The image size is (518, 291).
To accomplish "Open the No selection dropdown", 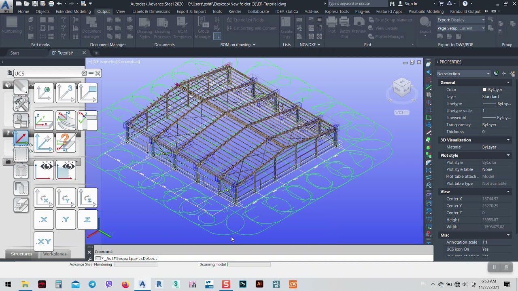I will coord(463,74).
